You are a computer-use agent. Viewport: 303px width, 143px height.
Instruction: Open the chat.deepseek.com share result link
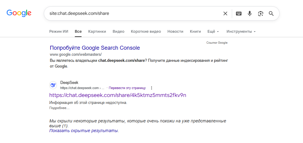pyautogui.click(x=118, y=95)
